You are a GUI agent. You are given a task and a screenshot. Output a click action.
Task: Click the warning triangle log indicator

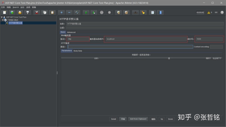(208, 13)
